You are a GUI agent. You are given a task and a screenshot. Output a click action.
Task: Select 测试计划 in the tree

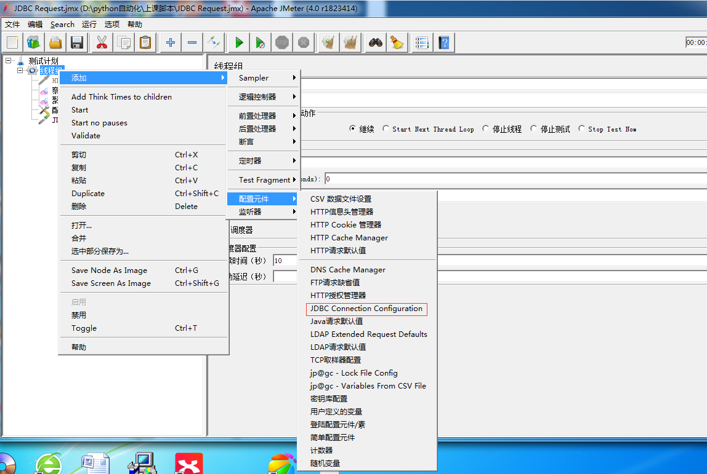(x=43, y=61)
